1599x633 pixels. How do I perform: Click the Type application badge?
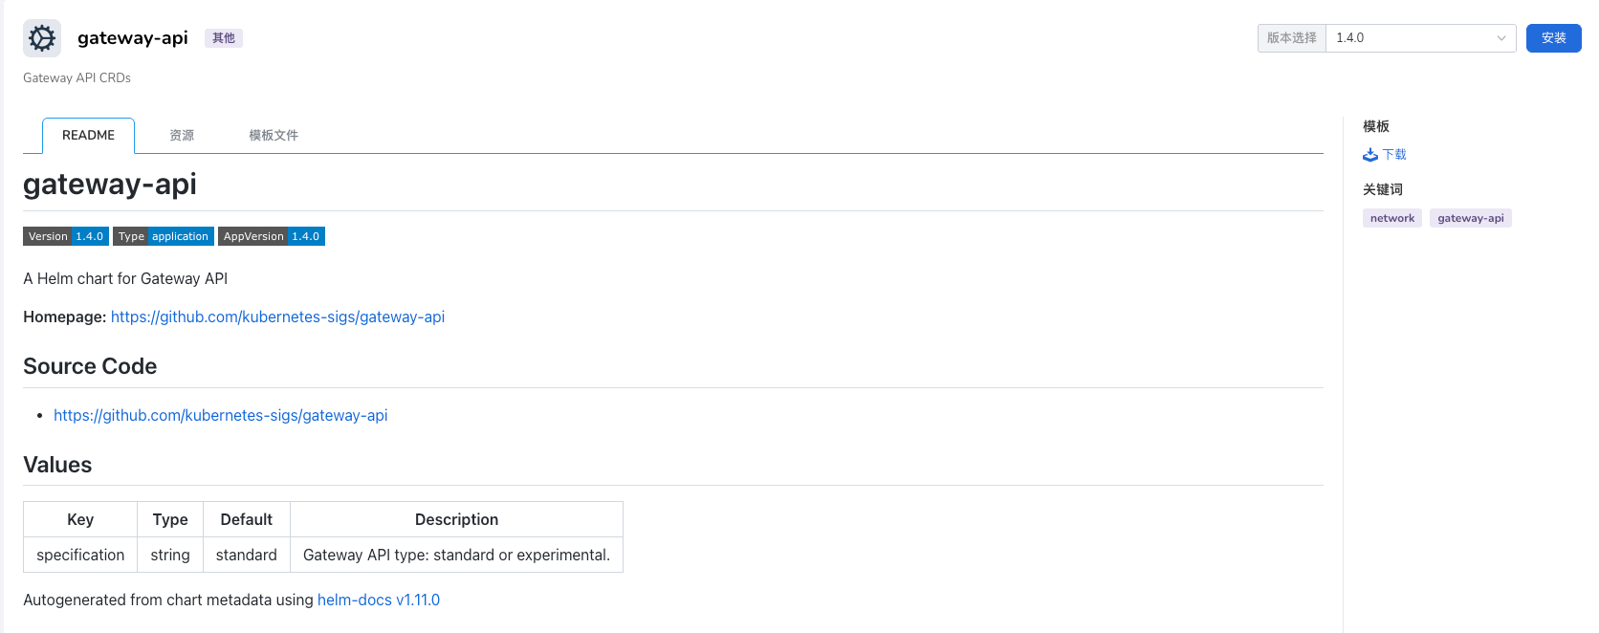[x=164, y=236]
